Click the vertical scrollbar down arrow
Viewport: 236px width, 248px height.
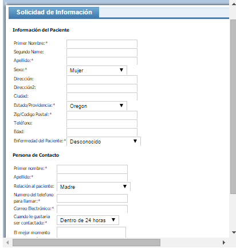[x=234, y=232]
